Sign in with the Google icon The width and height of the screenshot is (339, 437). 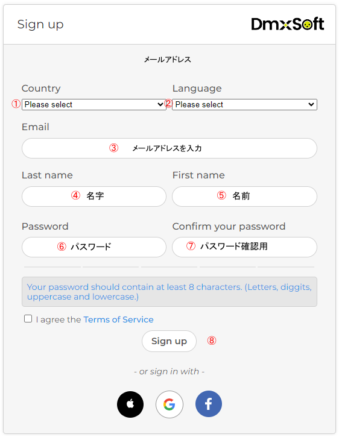click(x=169, y=404)
